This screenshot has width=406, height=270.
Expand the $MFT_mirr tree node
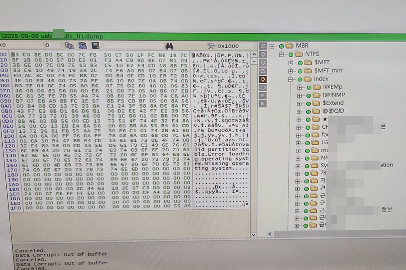(291, 71)
